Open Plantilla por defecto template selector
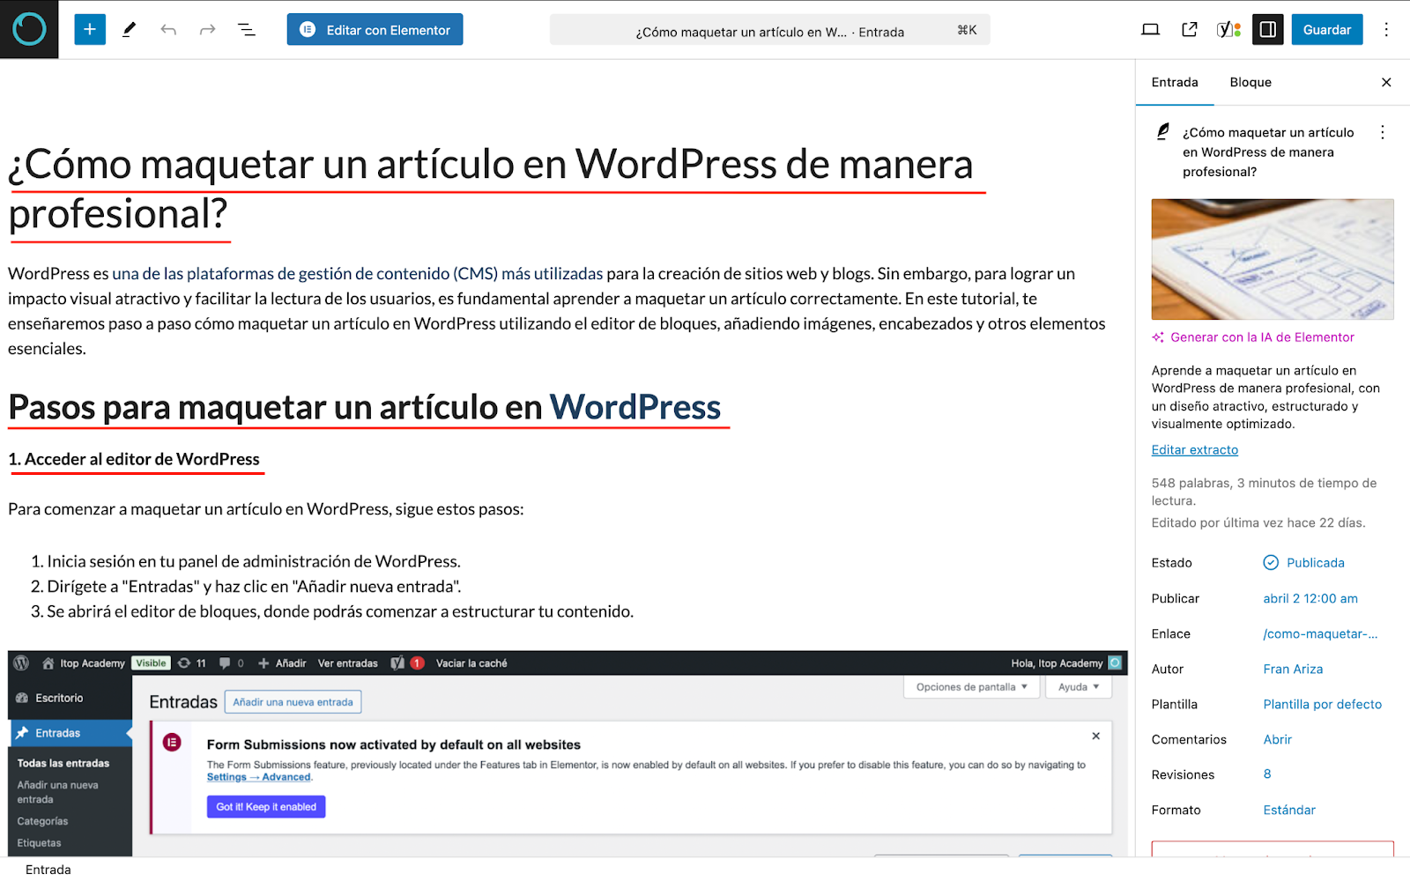Viewport: 1410px width, 881px height. [x=1322, y=704]
